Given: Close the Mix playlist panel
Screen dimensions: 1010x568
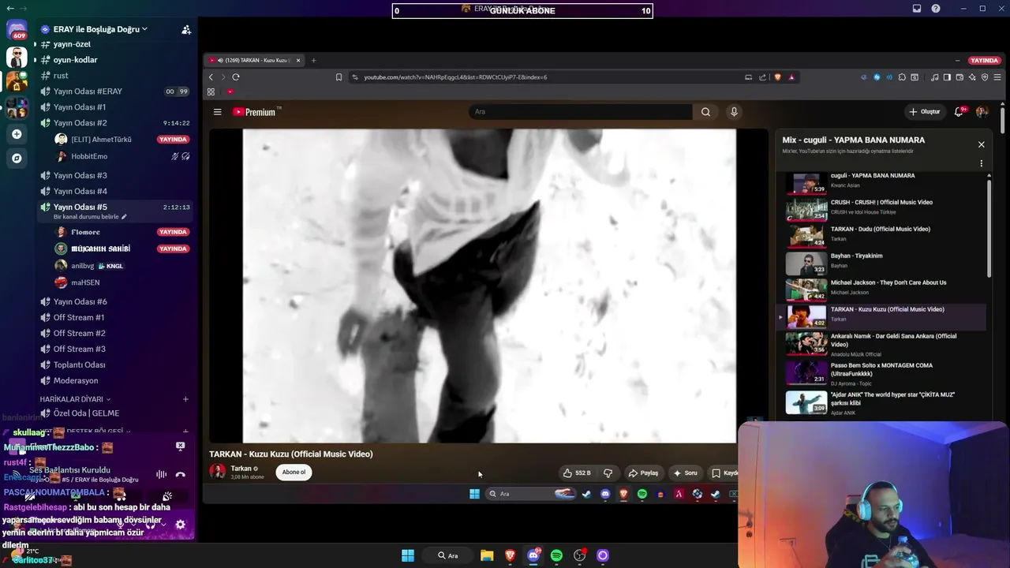Looking at the screenshot, I should [981, 144].
